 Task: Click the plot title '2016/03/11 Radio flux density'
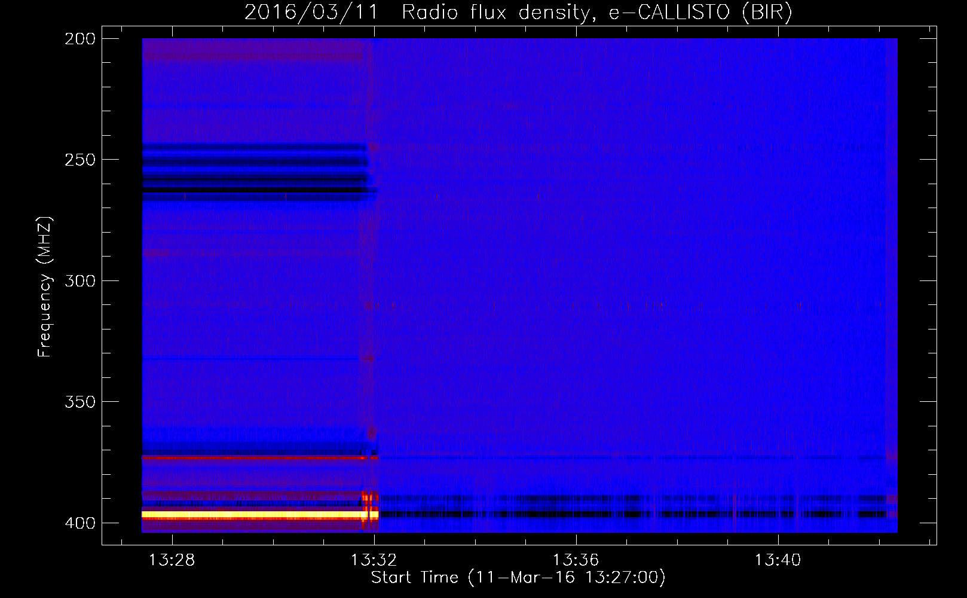point(518,12)
